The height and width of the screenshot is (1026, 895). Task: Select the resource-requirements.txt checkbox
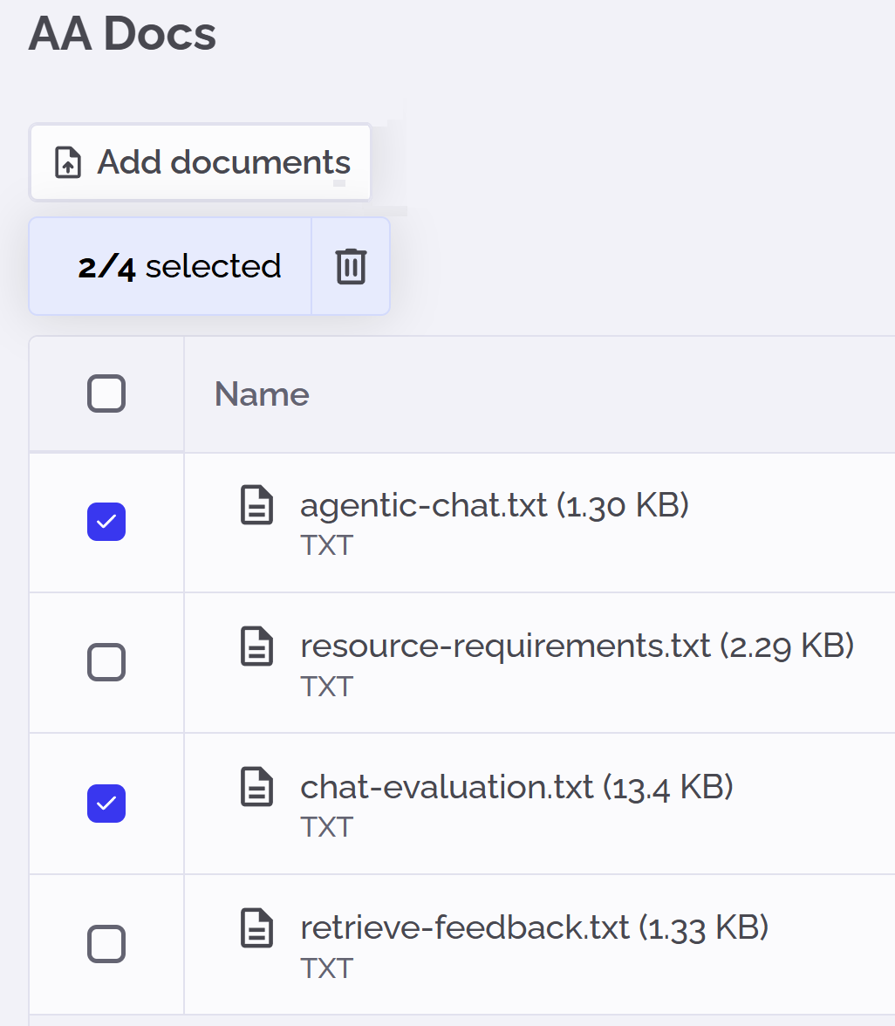(106, 662)
